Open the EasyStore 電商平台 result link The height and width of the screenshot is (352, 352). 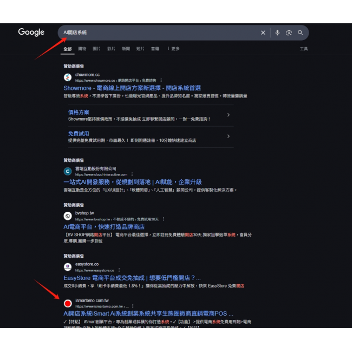point(132,277)
